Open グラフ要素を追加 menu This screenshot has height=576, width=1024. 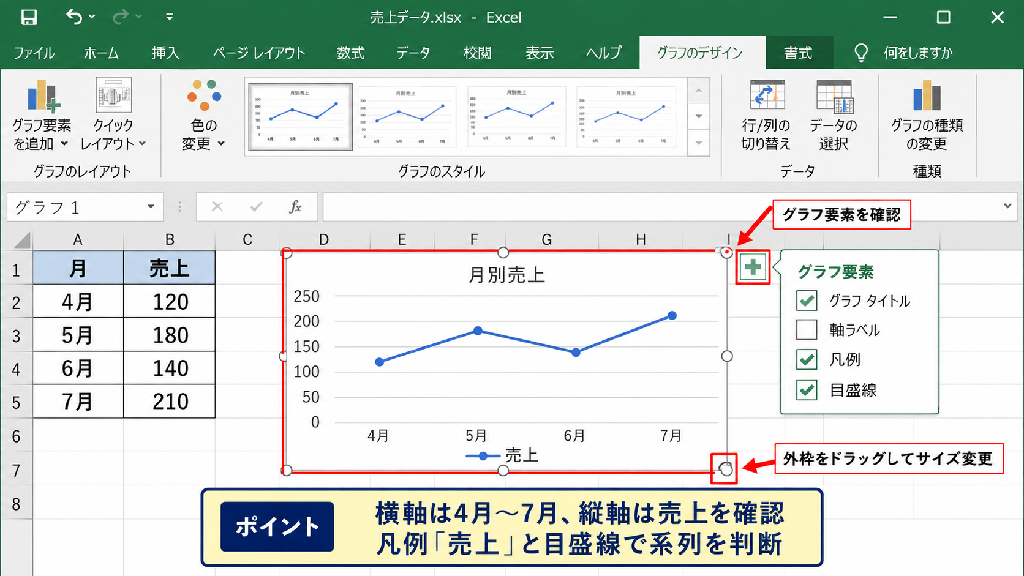42,115
